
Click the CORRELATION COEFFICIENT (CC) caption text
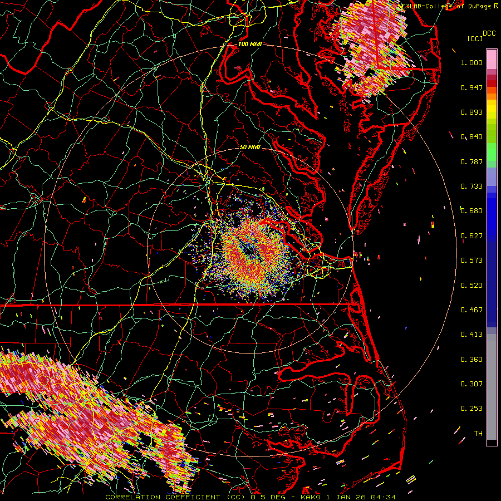click(x=175, y=497)
